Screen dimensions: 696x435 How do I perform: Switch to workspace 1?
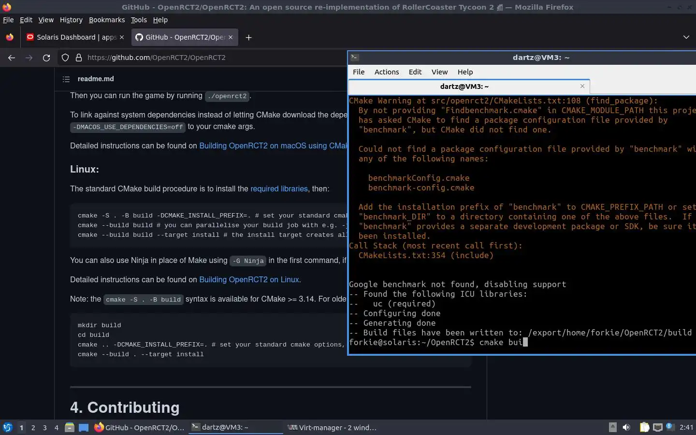coord(21,428)
